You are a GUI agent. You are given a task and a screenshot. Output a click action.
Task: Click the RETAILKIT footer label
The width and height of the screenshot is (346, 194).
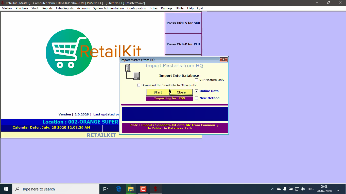click(x=101, y=135)
